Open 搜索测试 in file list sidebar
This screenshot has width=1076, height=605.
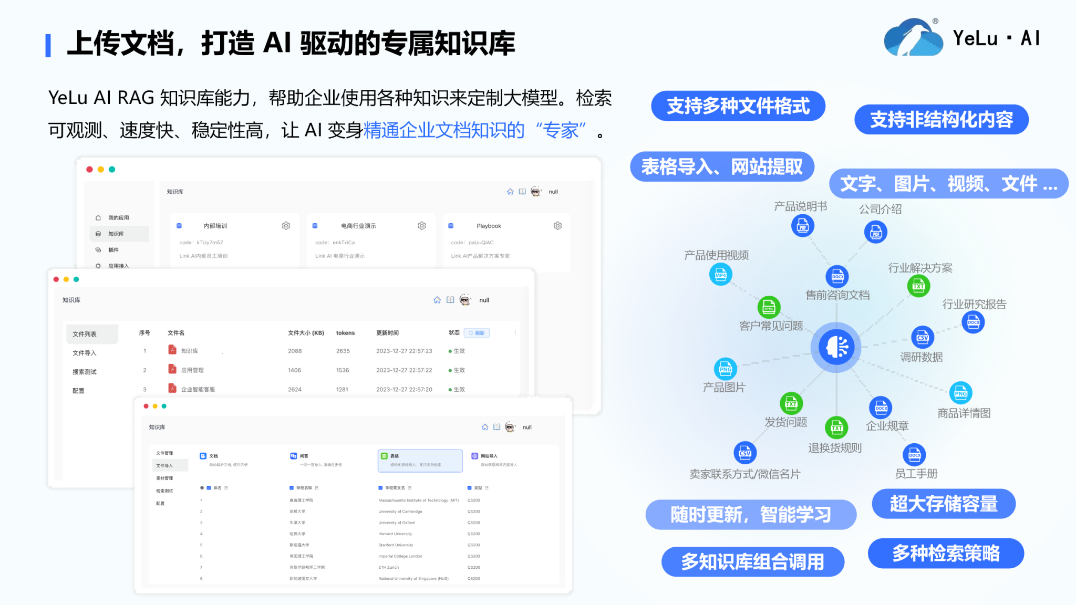[85, 372]
